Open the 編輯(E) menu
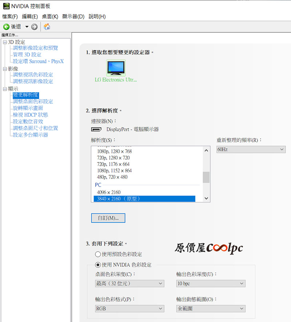The height and width of the screenshot is (322, 291). (30, 17)
